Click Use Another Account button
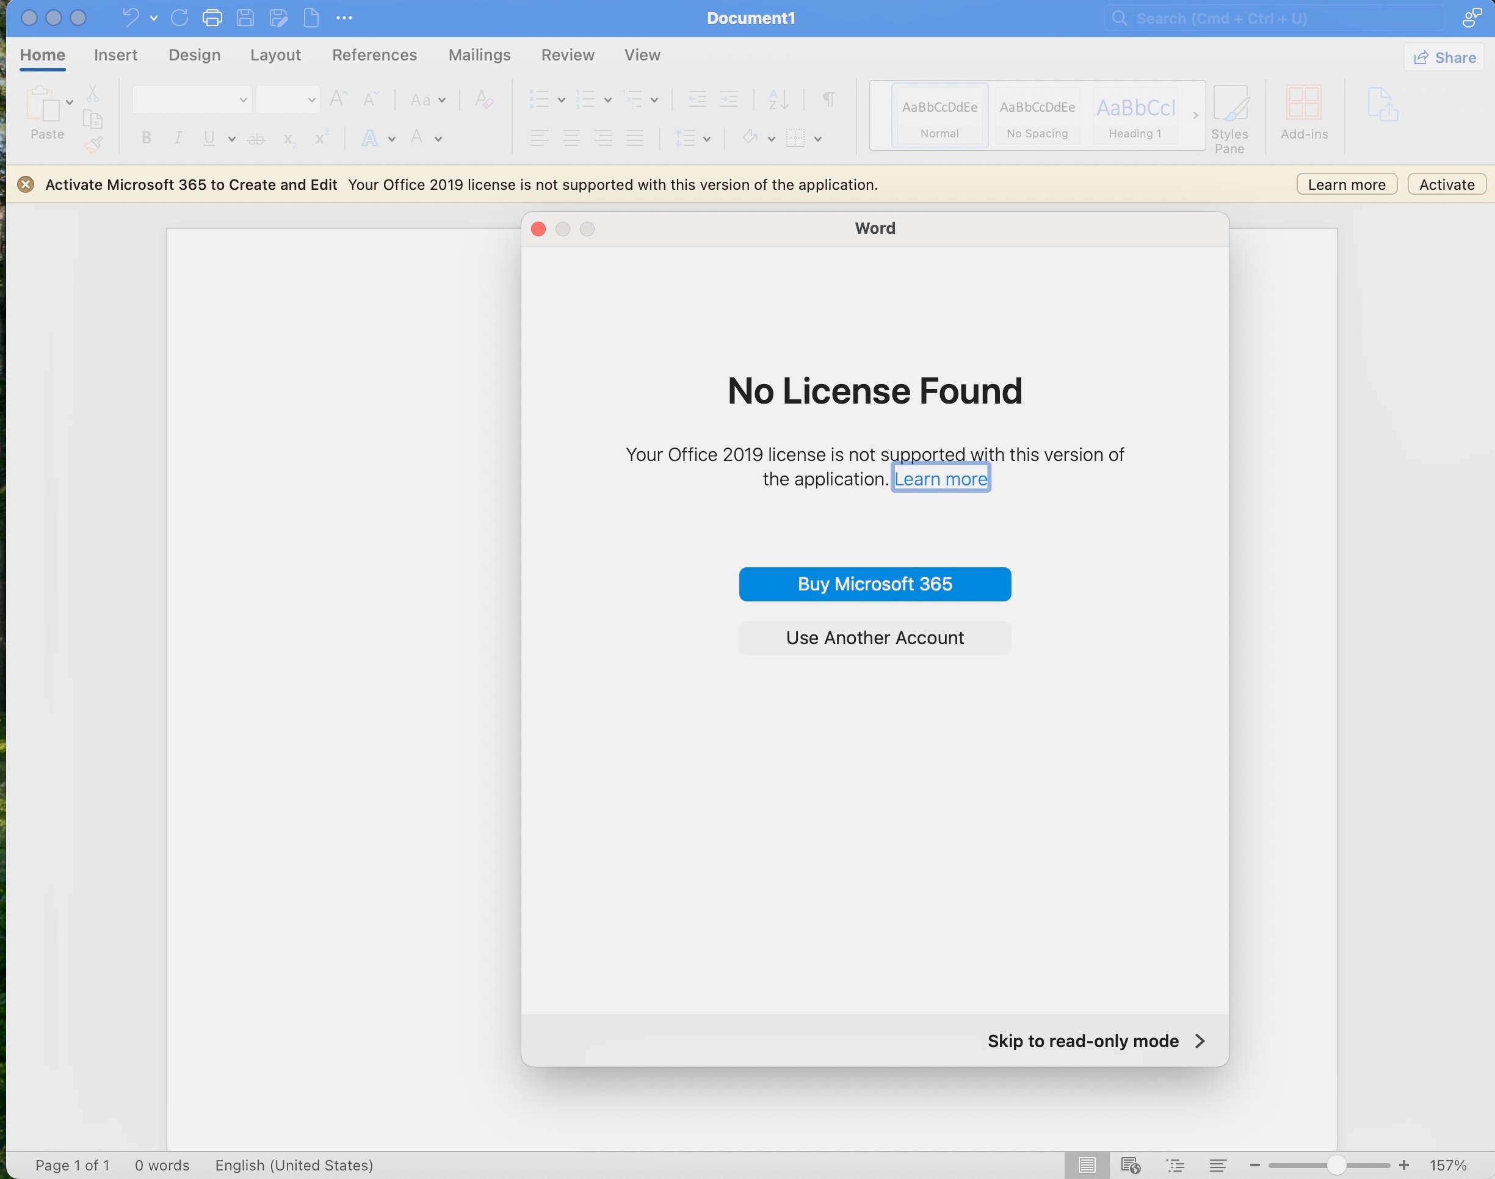The height and width of the screenshot is (1179, 1495). tap(875, 638)
